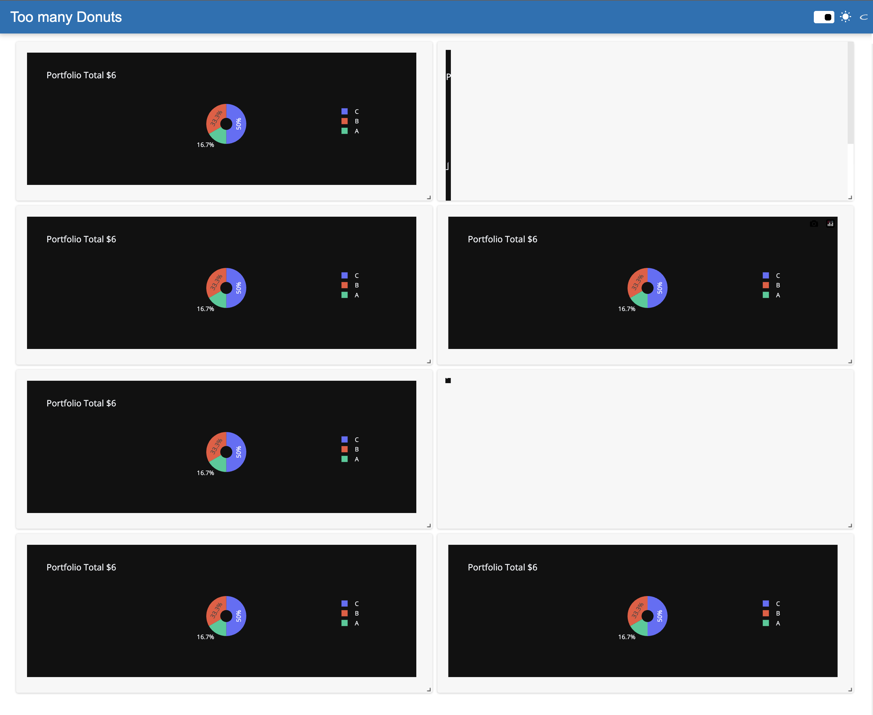
Task: Toggle the dark mode switch in the header
Action: coord(823,17)
